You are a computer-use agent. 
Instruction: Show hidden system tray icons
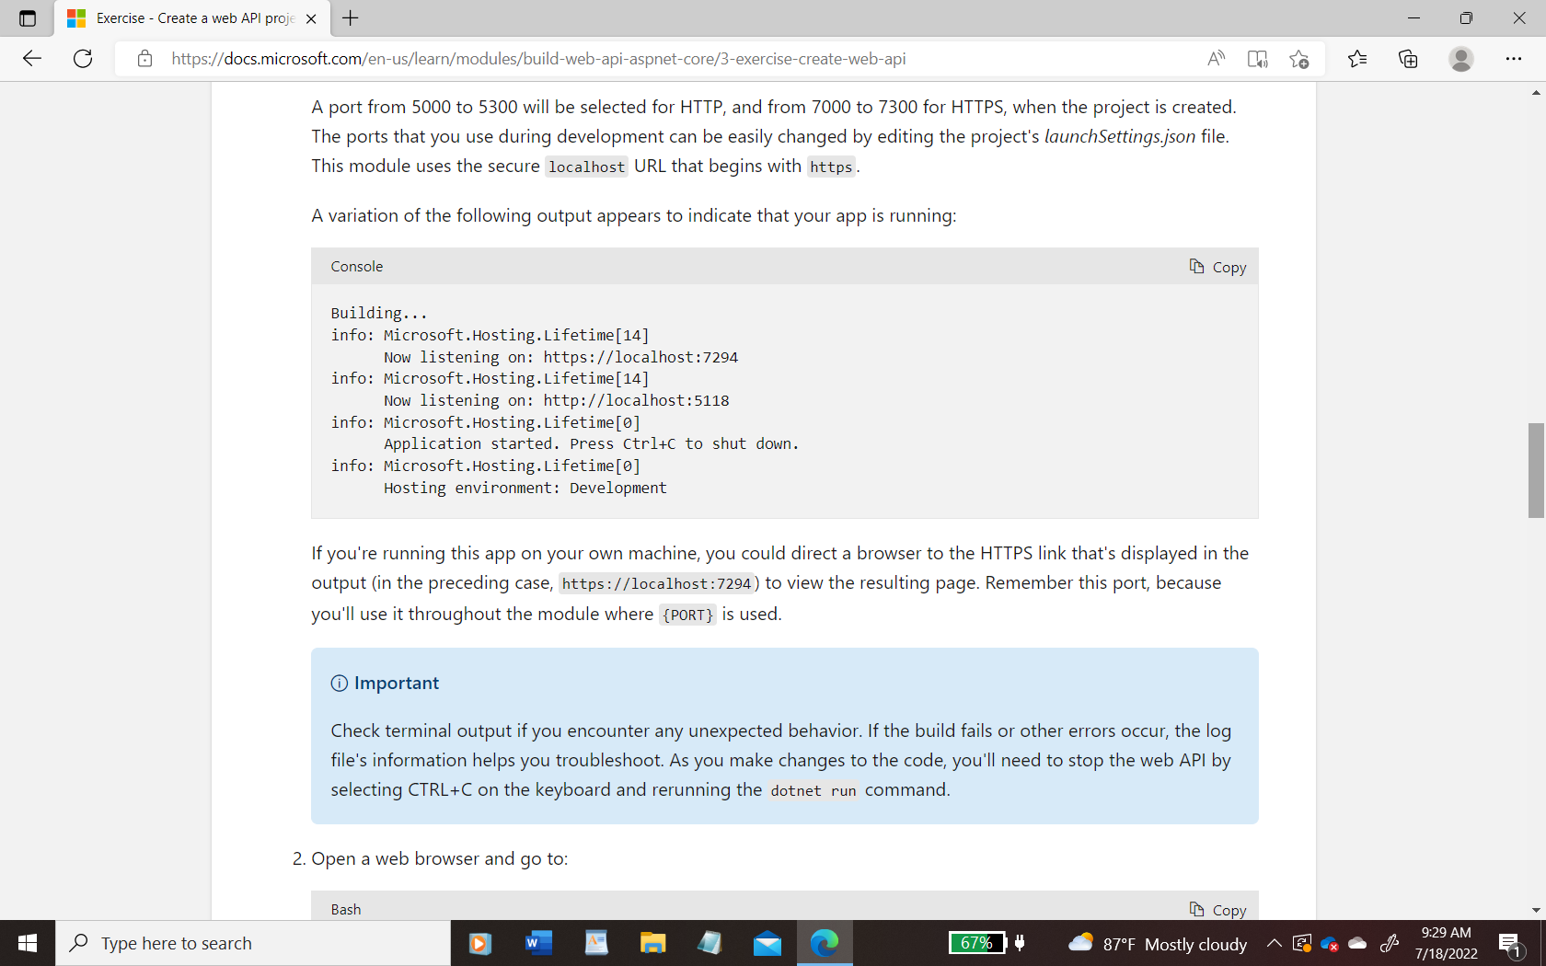tap(1275, 943)
